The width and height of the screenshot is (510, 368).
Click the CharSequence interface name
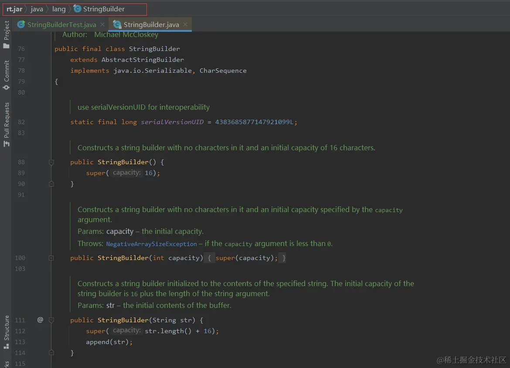(223, 71)
